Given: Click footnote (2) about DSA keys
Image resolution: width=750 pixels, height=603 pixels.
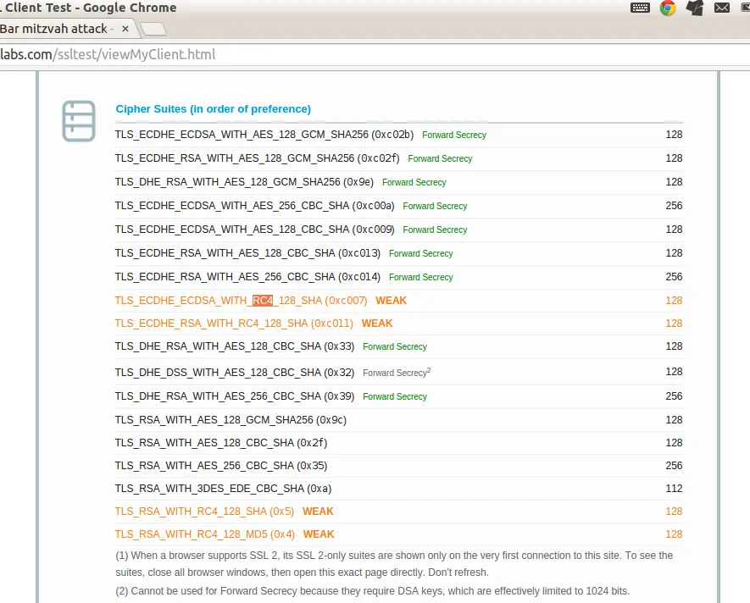Looking at the screenshot, I should (x=373, y=591).
